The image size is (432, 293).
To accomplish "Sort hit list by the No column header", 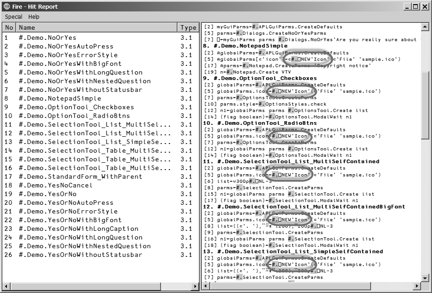I will pyautogui.click(x=9, y=27).
